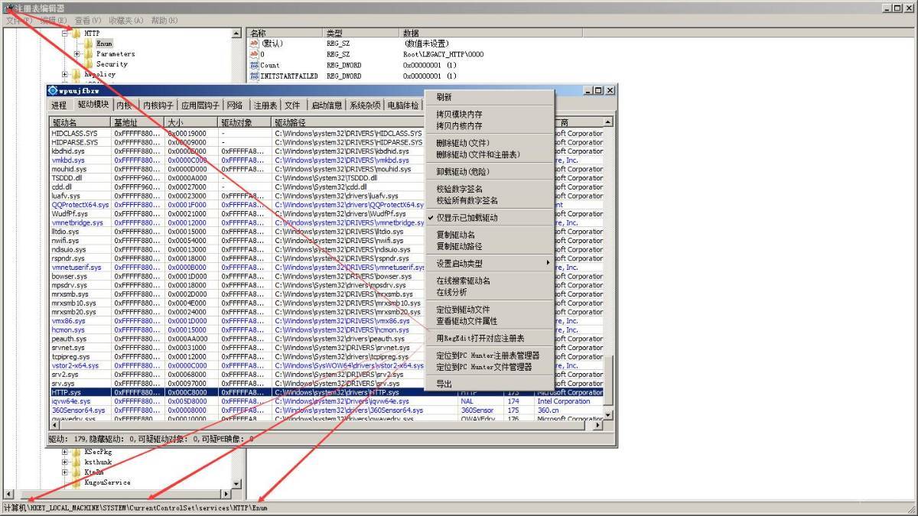Choose 定位到PC Hunter注册表管理器
Screen dimensions: 918x516
489,355
